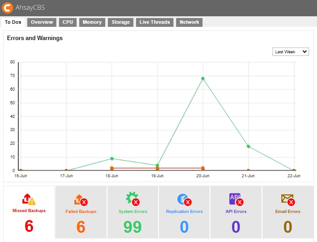
Task: Go to the Storage tab
Action: (121, 22)
